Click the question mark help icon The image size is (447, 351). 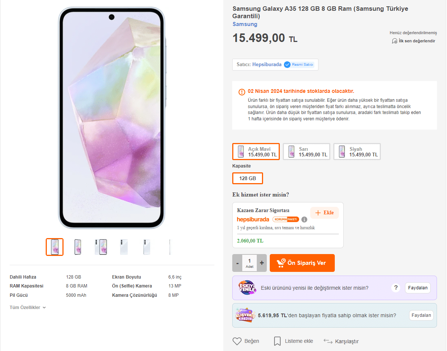(x=396, y=287)
